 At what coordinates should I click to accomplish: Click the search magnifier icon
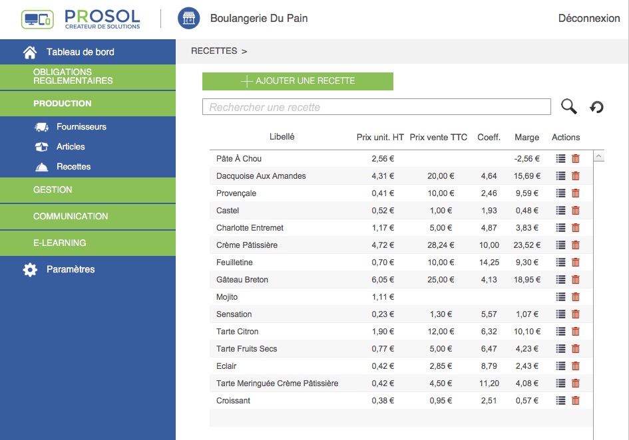(x=568, y=106)
